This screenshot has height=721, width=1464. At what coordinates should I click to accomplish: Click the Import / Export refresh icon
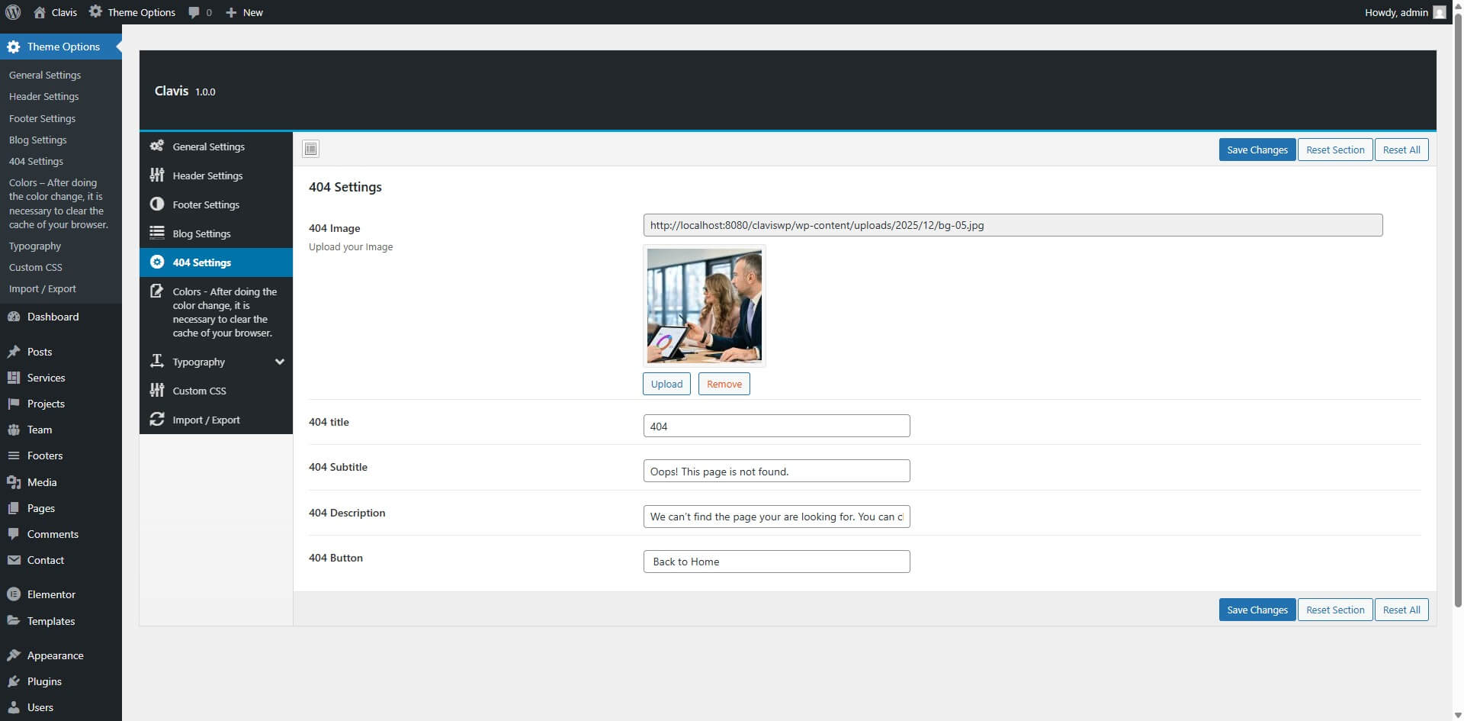click(x=157, y=419)
